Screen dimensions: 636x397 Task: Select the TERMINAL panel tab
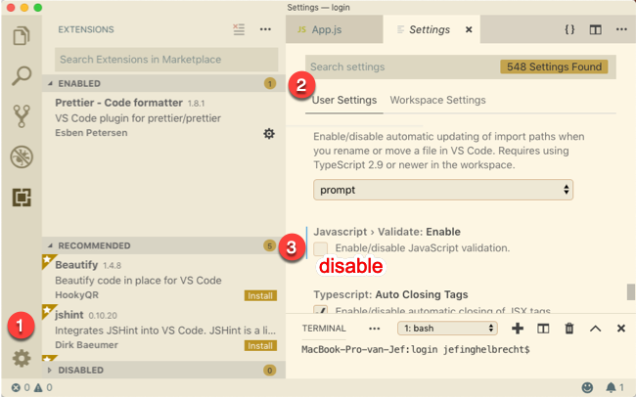(x=324, y=329)
